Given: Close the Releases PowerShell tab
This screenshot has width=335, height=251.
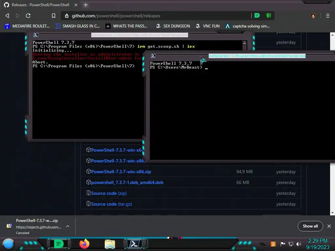Looking at the screenshot, I should point(76,5).
